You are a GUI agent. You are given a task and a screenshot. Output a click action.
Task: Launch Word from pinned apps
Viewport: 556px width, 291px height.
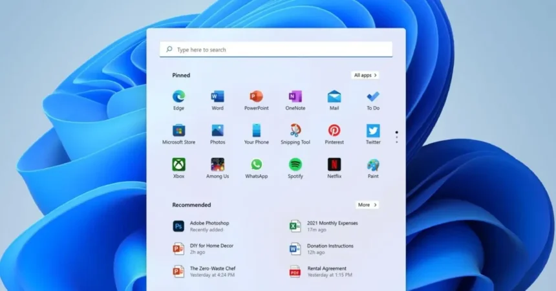click(217, 100)
